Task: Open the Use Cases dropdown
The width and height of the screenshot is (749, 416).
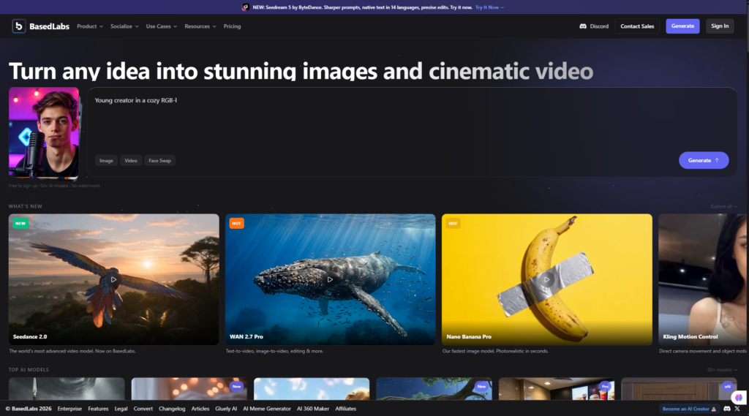Action: tap(162, 26)
